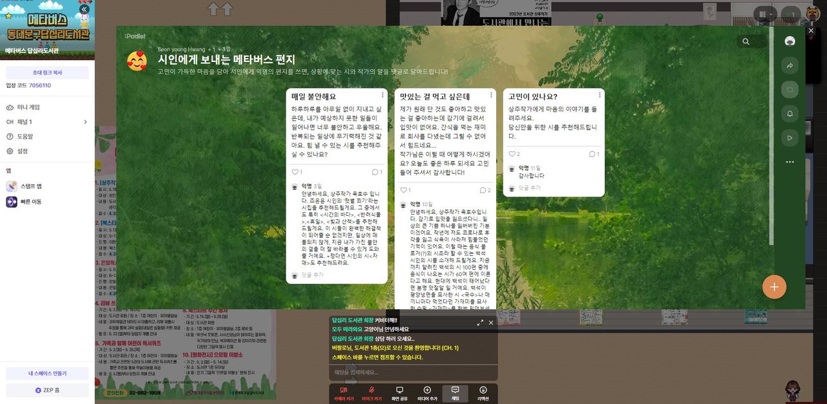Viewport: 827px width, 404px height.
Task: Collapse the left sidebar with double chevron
Action: (84, 10)
